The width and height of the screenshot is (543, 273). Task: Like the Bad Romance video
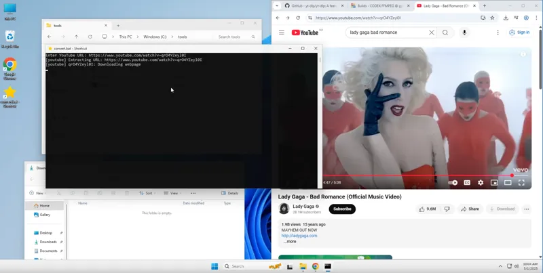click(427, 209)
